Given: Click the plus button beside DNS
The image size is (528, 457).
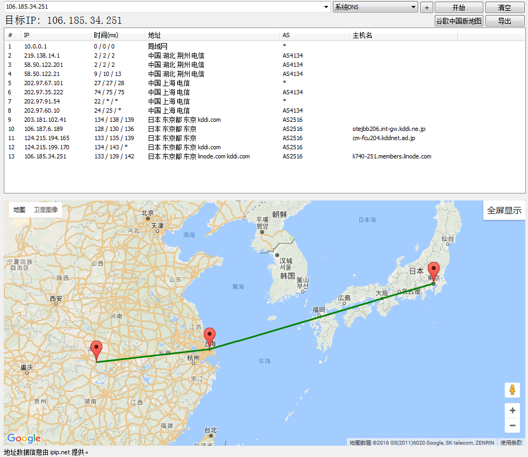Looking at the screenshot, I should 427,8.
